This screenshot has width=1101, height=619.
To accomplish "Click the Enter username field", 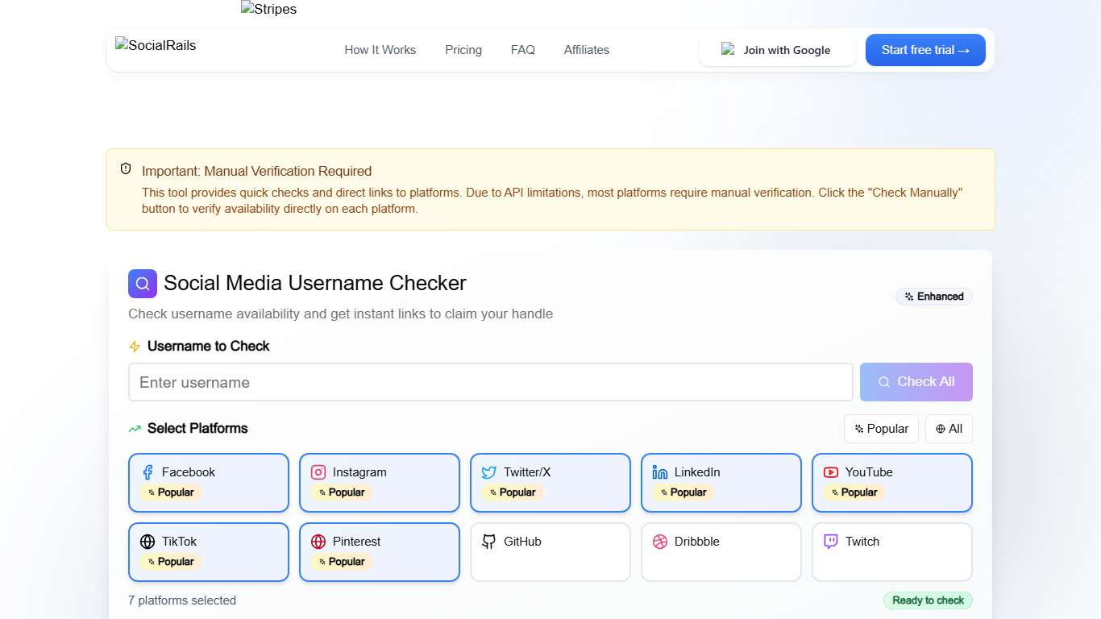I will (x=490, y=382).
